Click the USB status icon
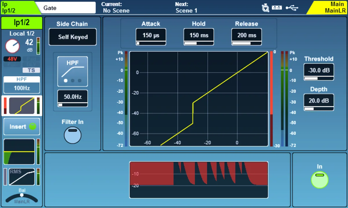 (292, 8)
